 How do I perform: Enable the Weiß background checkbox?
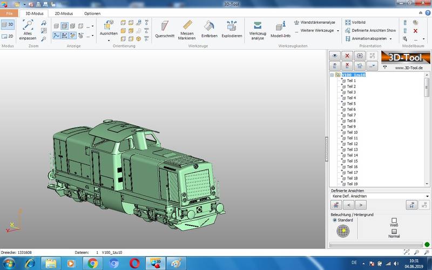coord(394,220)
